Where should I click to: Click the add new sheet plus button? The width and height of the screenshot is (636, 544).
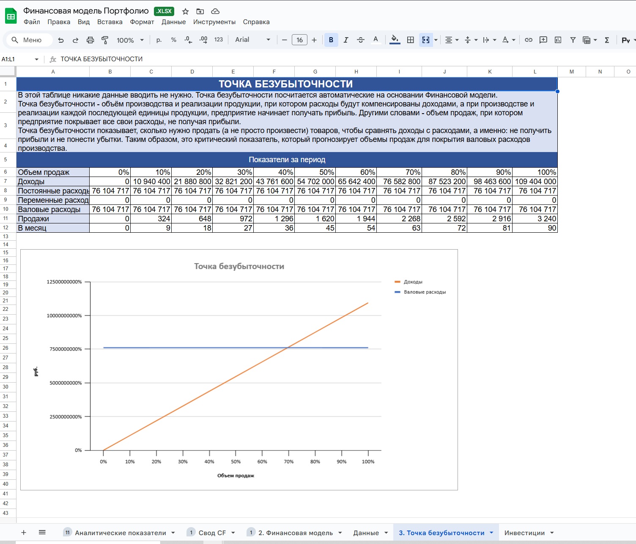click(x=24, y=533)
